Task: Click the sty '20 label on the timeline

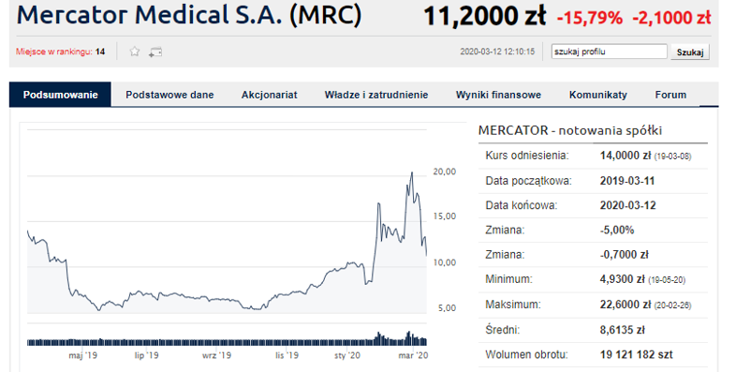Action: pyautogui.click(x=347, y=355)
